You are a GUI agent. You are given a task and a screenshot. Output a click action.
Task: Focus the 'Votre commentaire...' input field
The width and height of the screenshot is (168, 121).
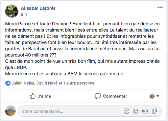(90, 111)
